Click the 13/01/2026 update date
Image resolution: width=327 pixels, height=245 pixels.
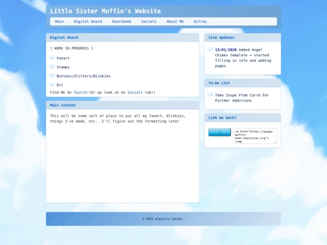point(226,50)
